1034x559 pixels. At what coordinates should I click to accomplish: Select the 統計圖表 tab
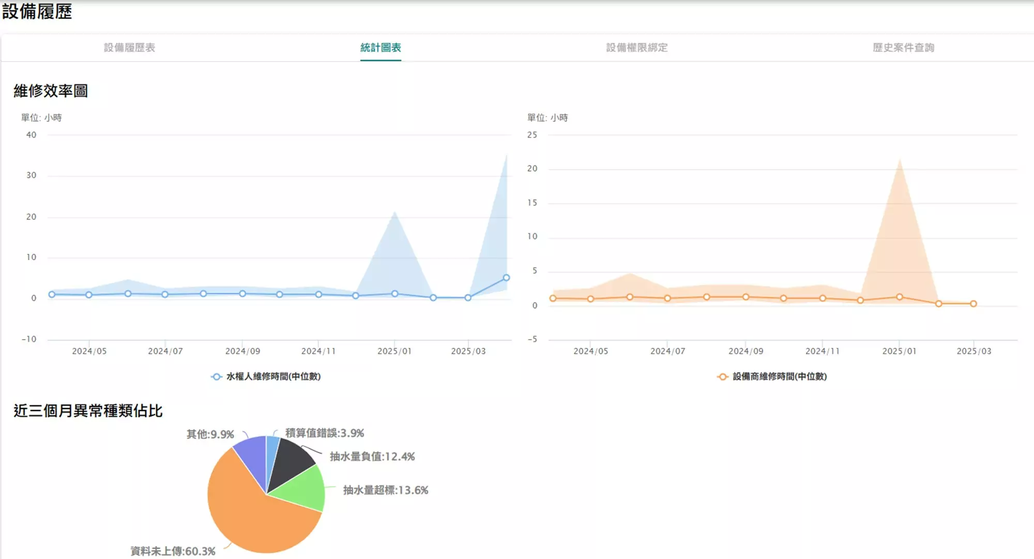click(381, 48)
